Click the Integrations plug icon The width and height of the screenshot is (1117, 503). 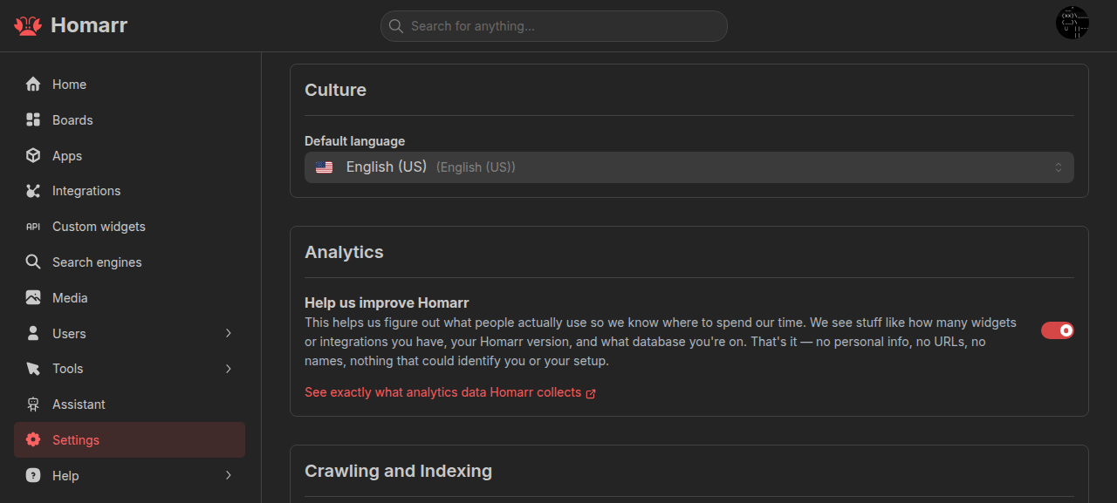tap(33, 191)
